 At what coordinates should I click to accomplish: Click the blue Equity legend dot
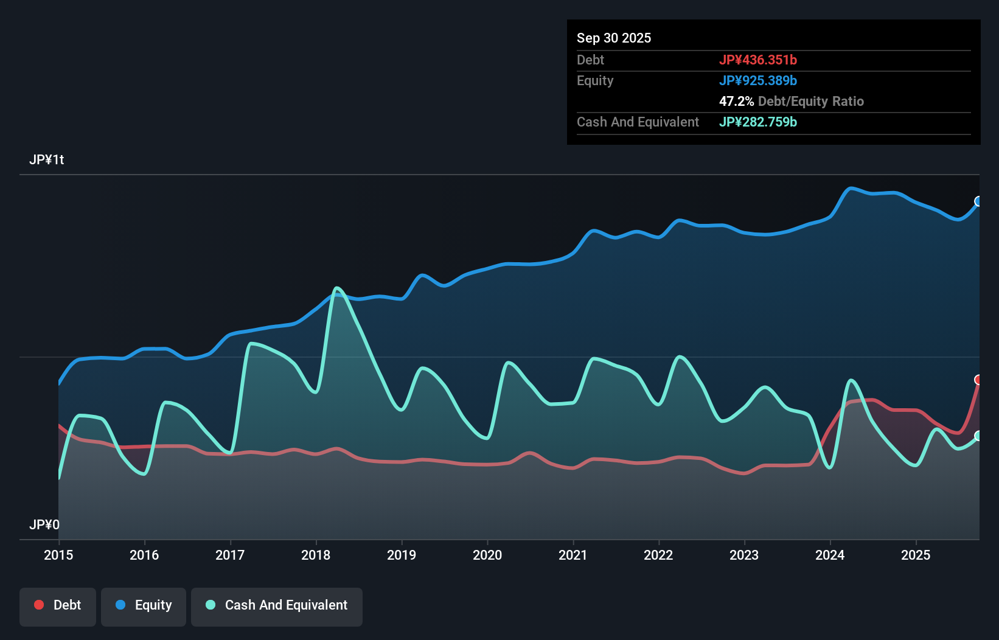pyautogui.click(x=120, y=605)
